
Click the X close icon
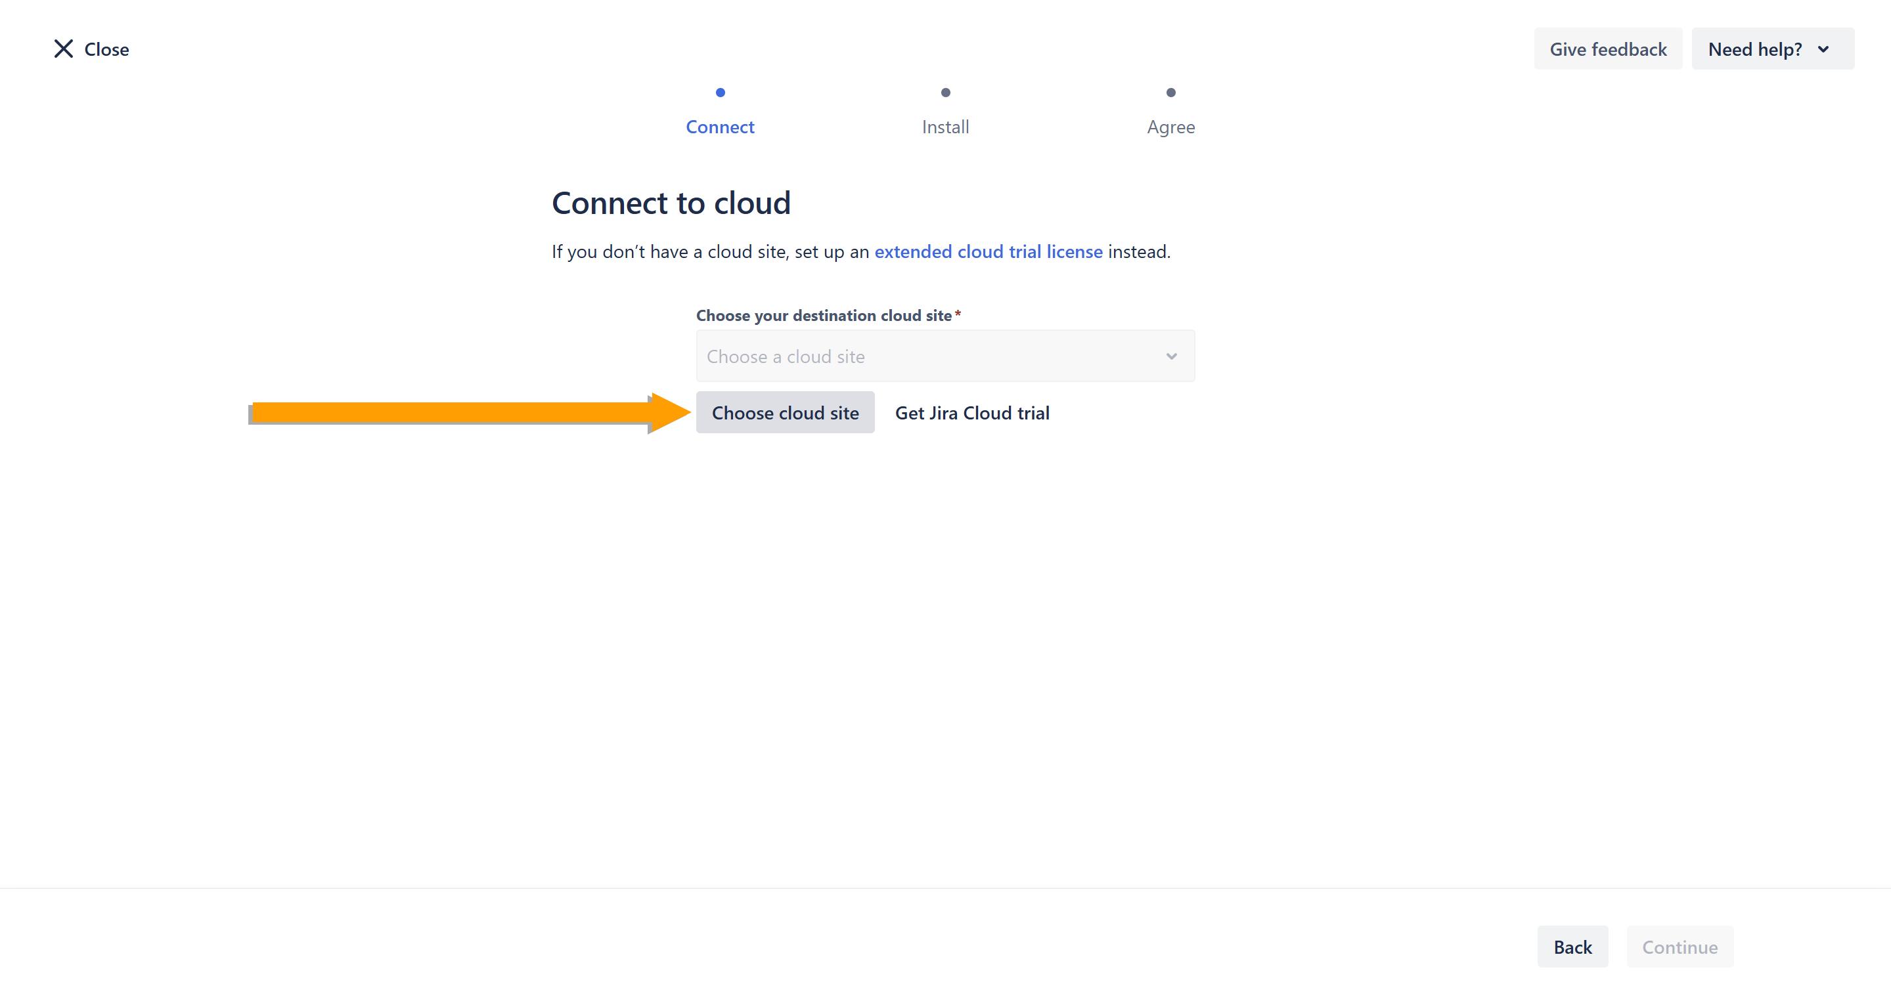tap(64, 49)
